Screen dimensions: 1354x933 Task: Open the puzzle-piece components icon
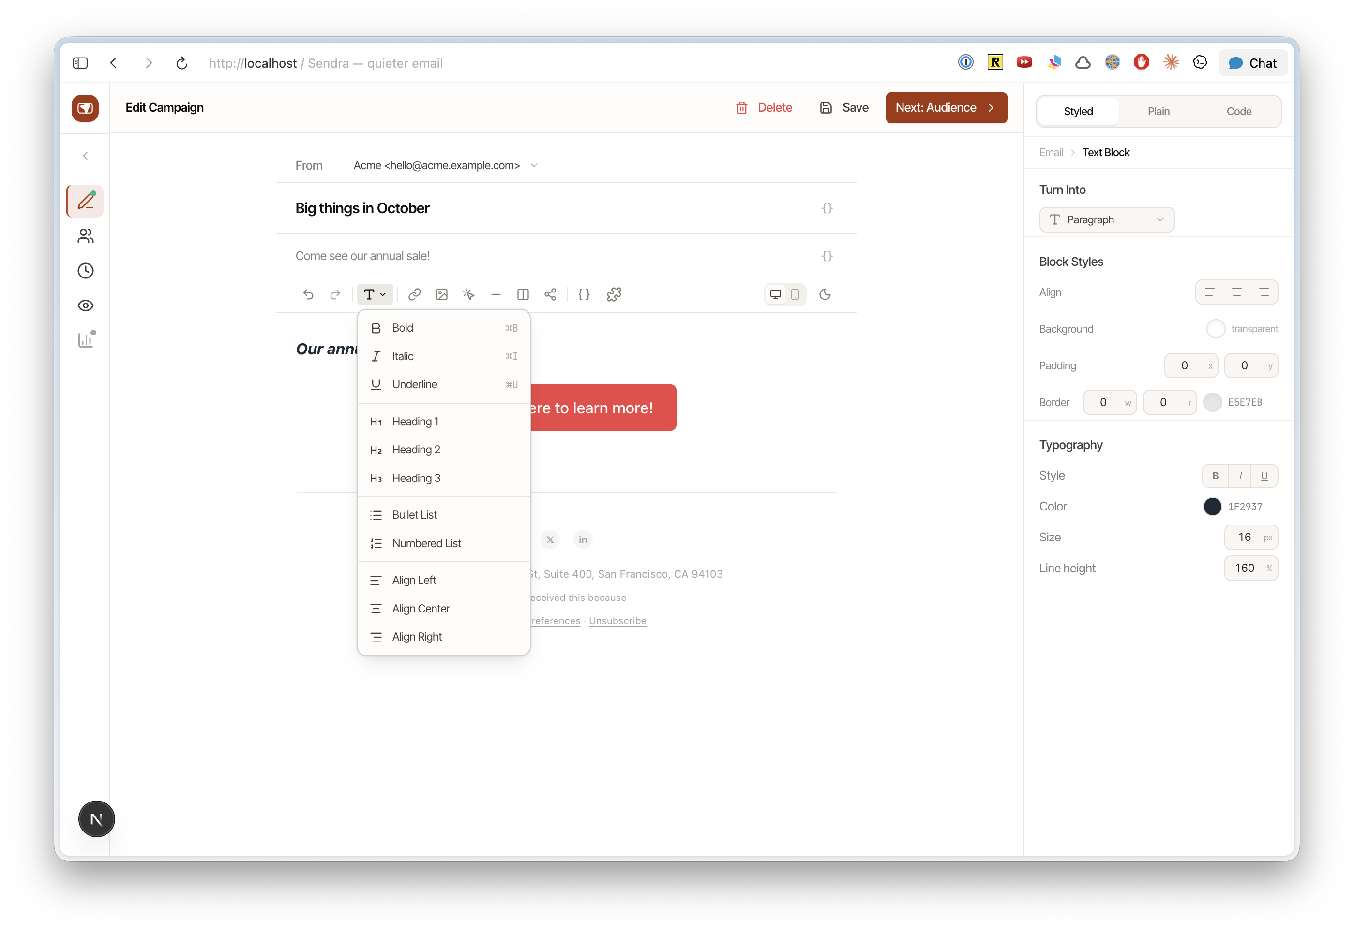(x=614, y=294)
